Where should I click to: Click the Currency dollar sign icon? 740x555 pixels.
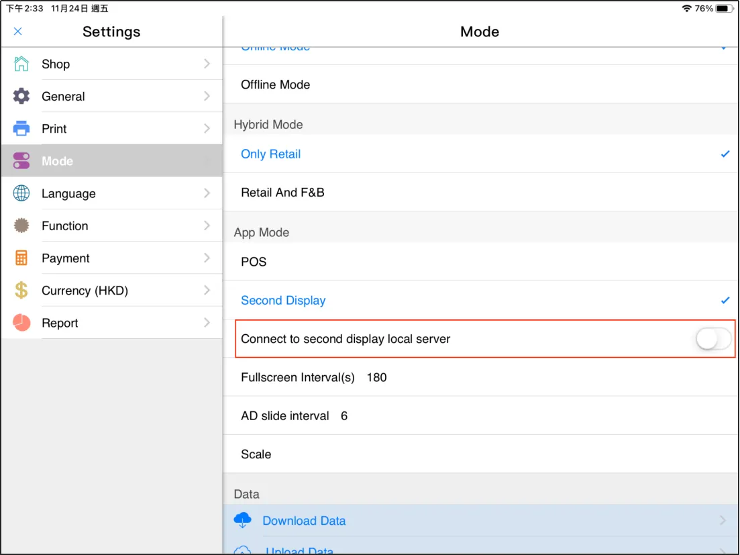[21, 290]
